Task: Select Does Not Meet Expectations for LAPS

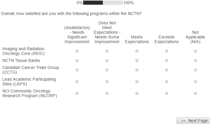Action: coord(107,82)
